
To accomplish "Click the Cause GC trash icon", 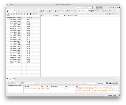I will coord(16,14).
